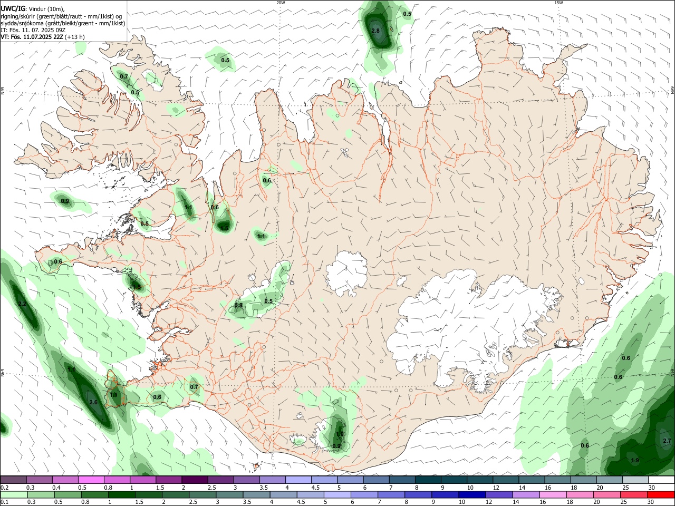Click the 2.2 precipitation value off west coast
This screenshot has width=675, height=506.
22,304
